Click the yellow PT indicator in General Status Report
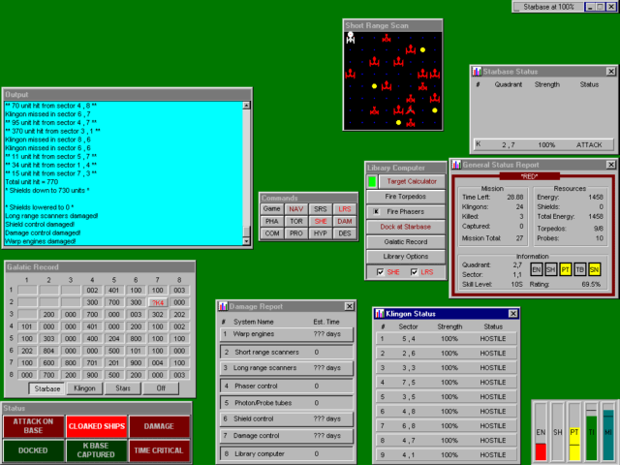620x465 pixels. click(565, 269)
